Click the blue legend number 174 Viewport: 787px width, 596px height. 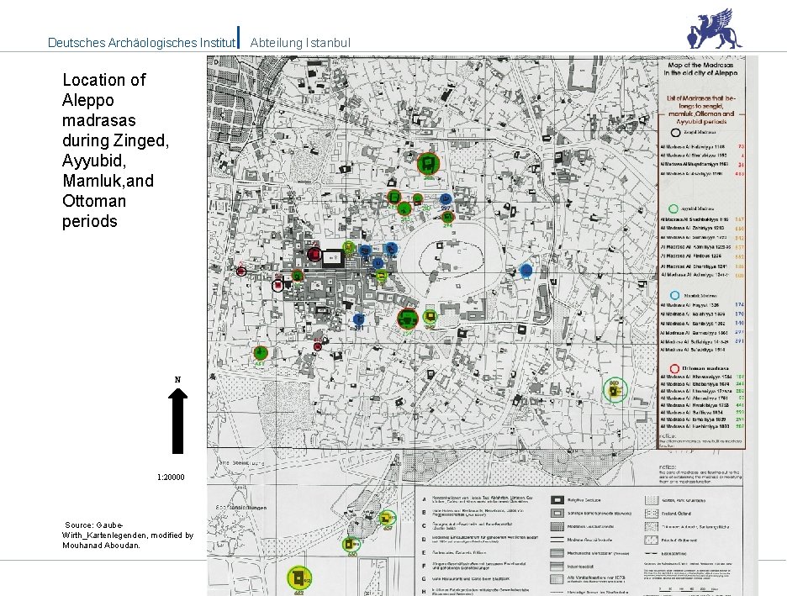739,304
